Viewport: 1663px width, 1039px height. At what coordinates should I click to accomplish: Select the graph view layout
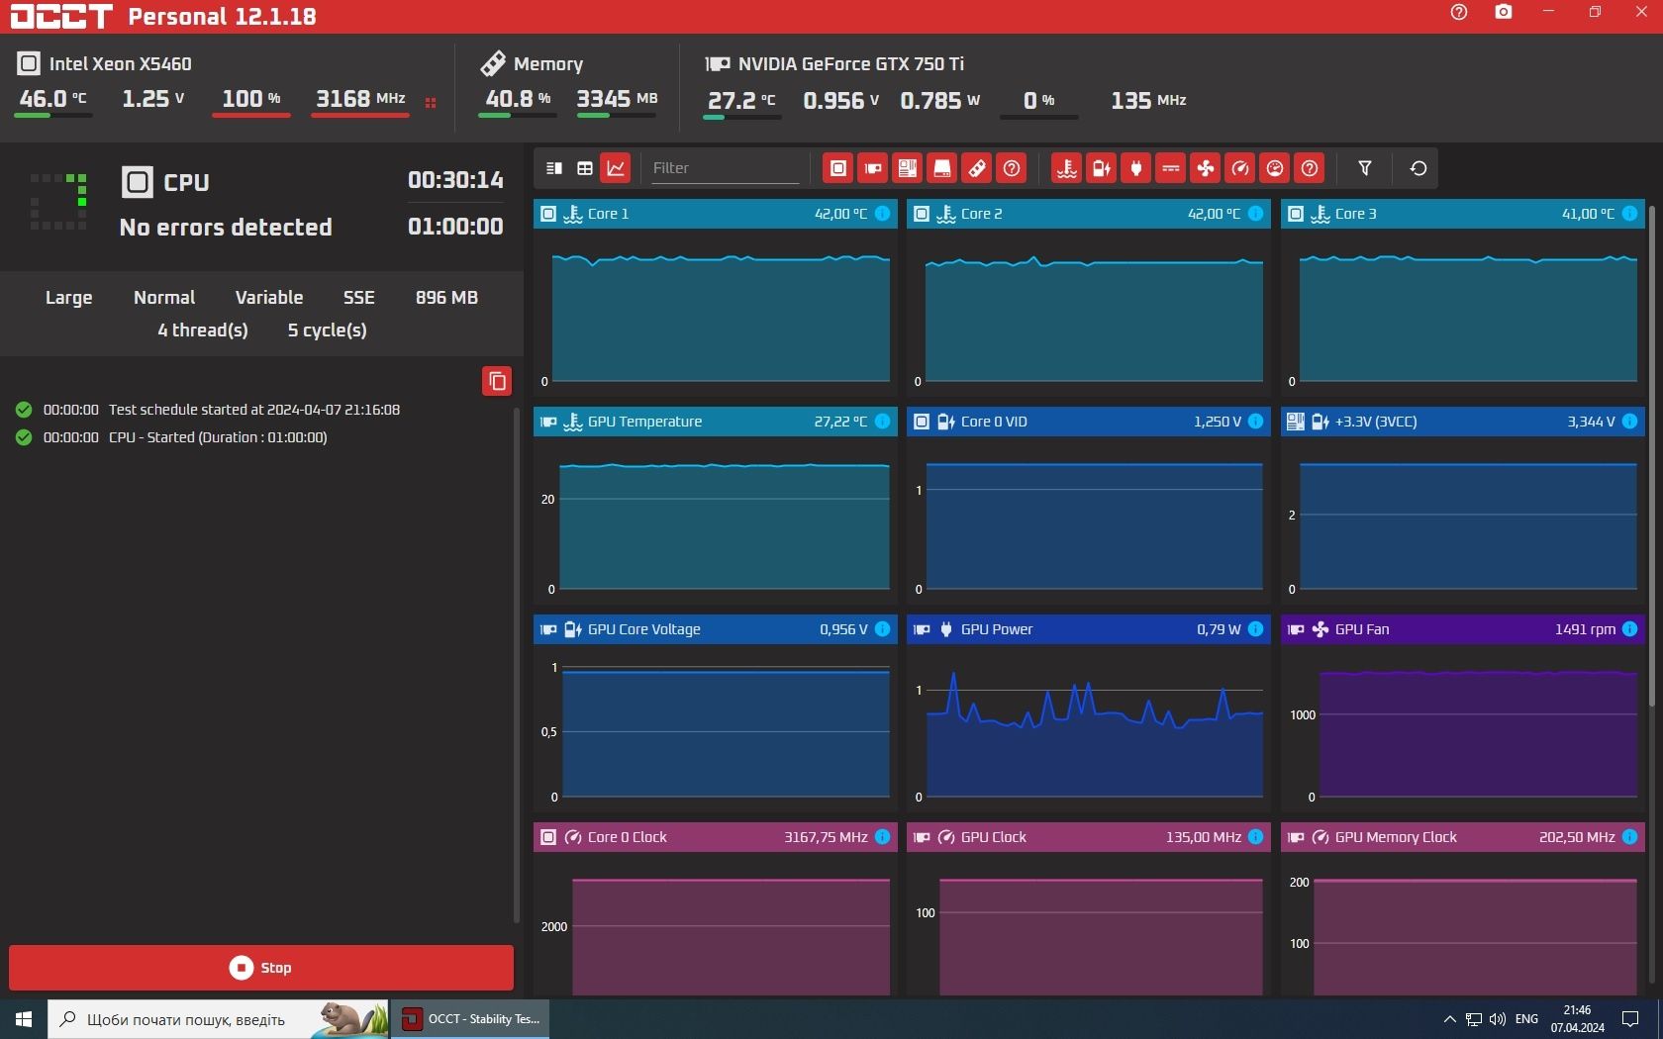[x=616, y=168]
